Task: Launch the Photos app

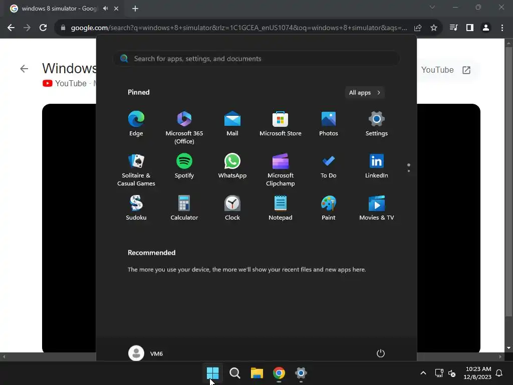Action: click(x=329, y=124)
